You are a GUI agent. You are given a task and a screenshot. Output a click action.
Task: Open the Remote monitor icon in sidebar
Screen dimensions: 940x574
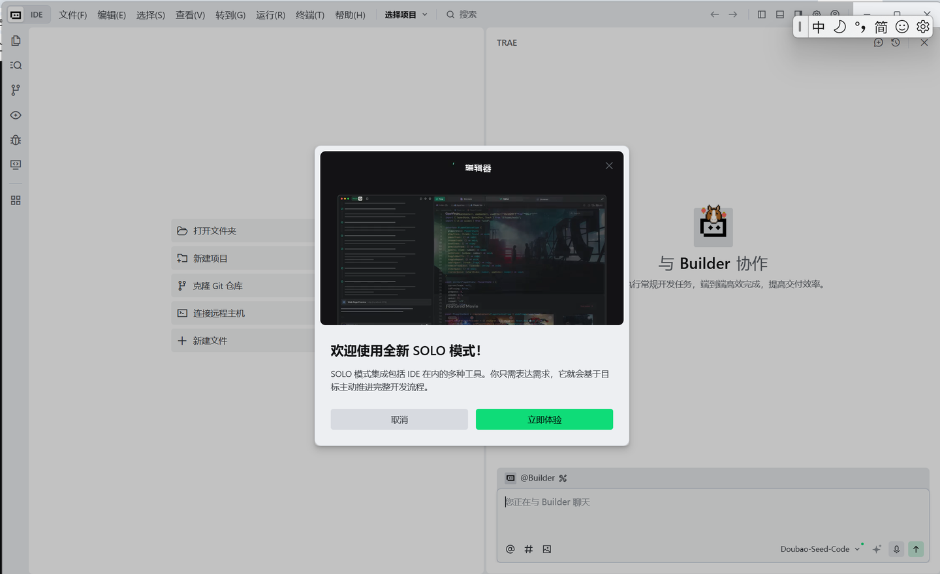tap(16, 165)
